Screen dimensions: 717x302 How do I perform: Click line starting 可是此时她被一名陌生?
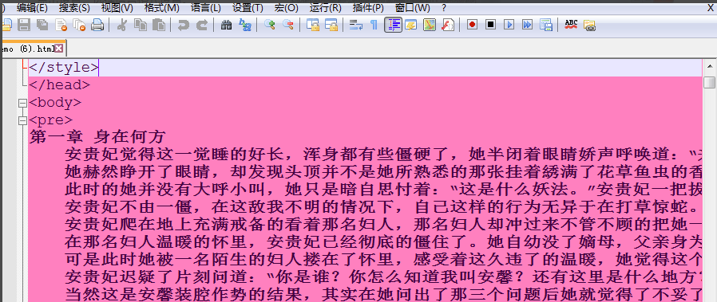tap(383, 259)
